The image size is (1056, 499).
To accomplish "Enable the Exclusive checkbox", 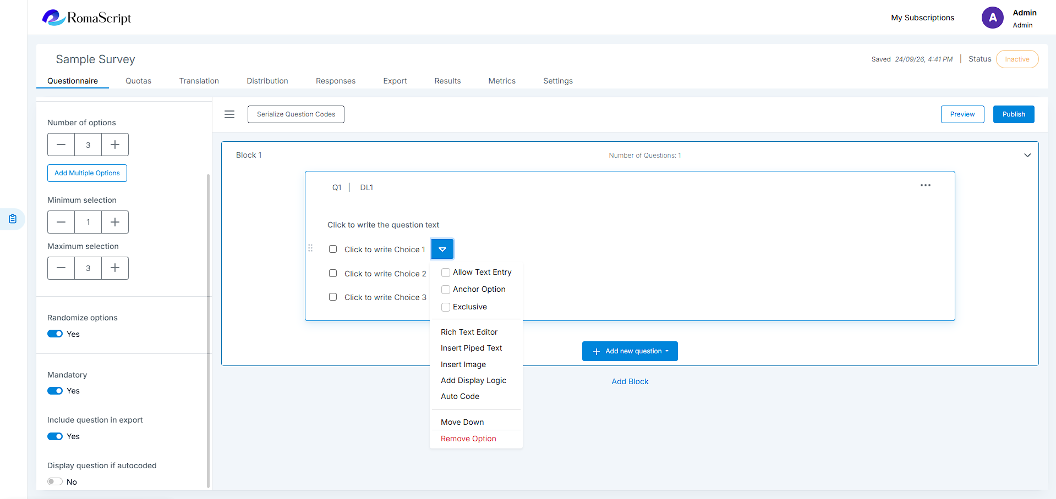I will point(446,307).
